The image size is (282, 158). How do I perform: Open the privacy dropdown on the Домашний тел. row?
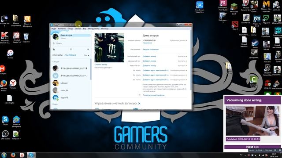[182, 61]
